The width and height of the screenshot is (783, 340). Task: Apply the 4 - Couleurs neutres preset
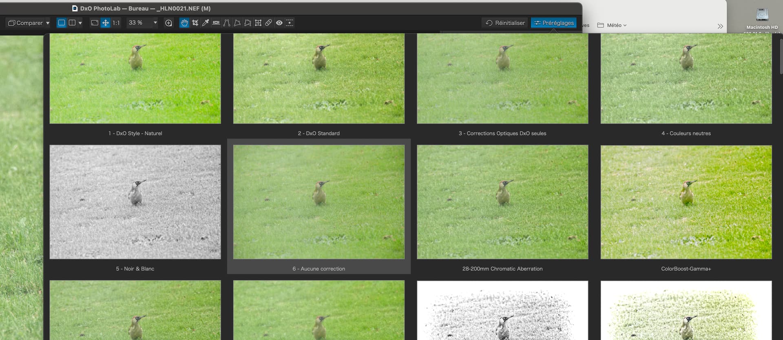686,79
